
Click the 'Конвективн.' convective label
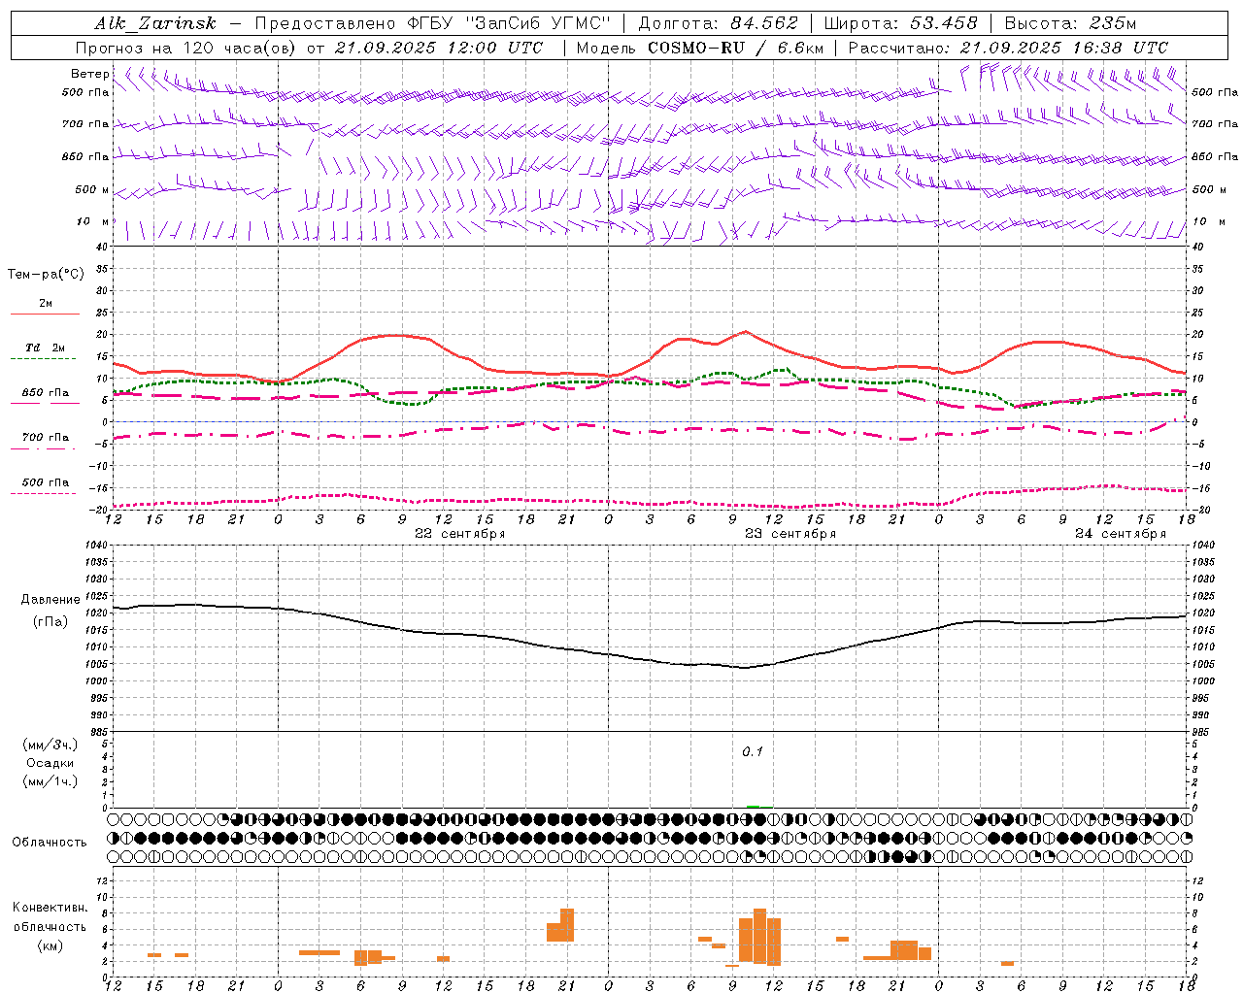pyautogui.click(x=50, y=908)
